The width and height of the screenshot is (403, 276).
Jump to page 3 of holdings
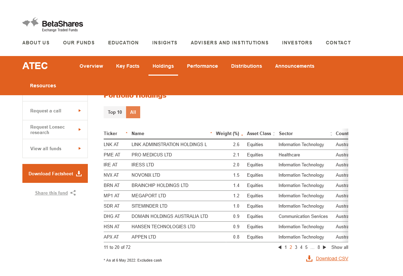(x=296, y=247)
